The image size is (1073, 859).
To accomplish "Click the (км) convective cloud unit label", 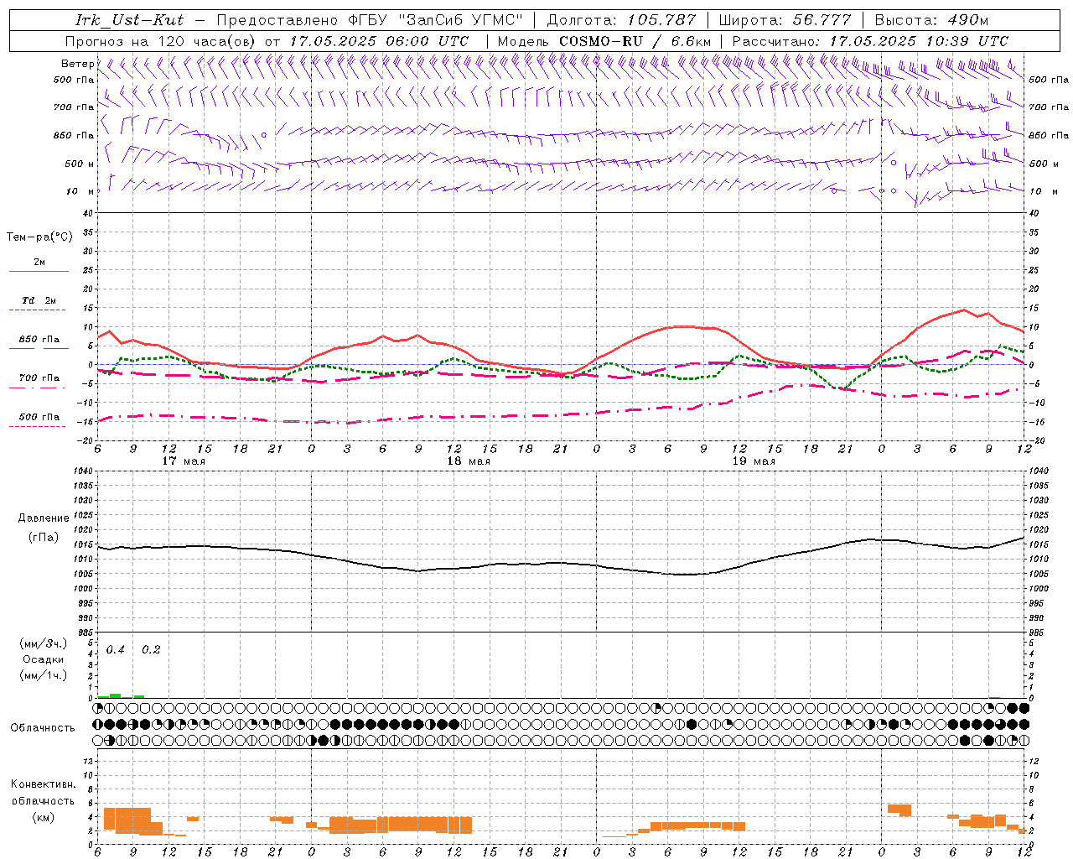I will click(44, 817).
